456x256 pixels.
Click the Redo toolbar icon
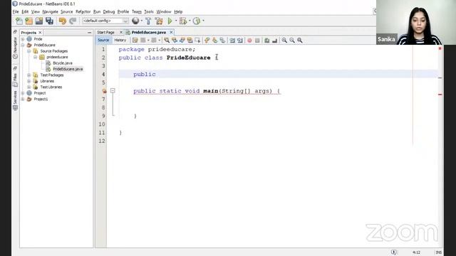[x=73, y=21]
